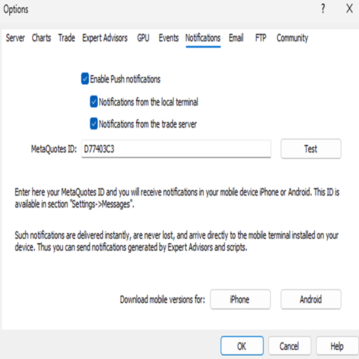
Task: Open the Server tab
Action: coord(15,38)
